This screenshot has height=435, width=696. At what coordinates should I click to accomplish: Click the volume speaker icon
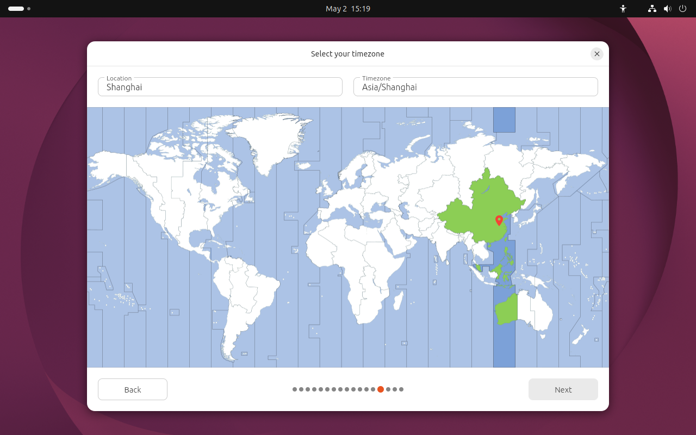pyautogui.click(x=667, y=9)
